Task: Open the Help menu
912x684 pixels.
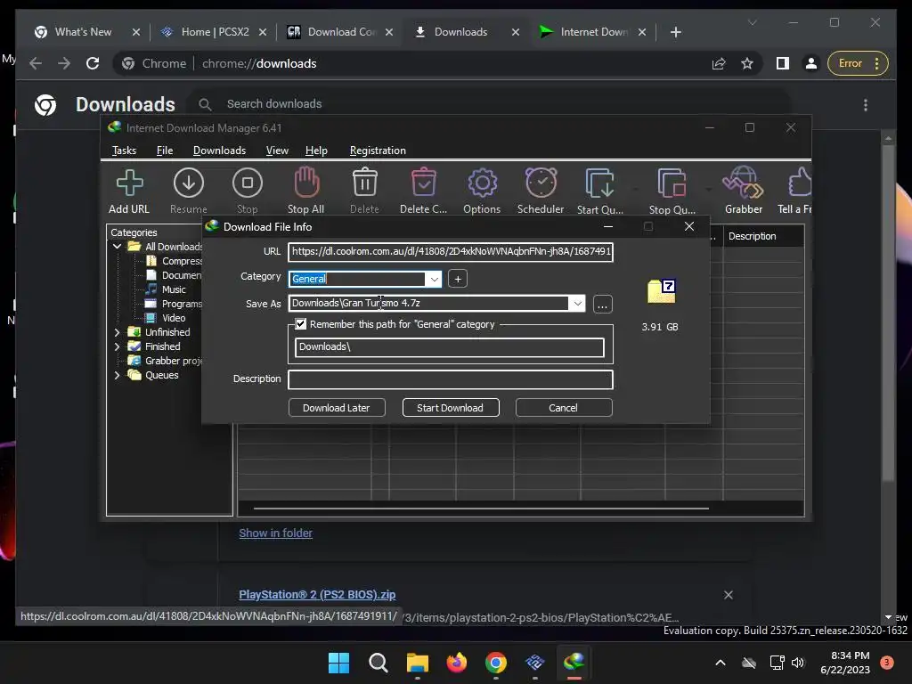Action: pyautogui.click(x=316, y=151)
